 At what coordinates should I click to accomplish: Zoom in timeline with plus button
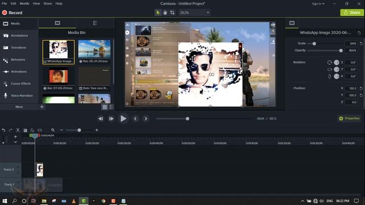click(96, 130)
